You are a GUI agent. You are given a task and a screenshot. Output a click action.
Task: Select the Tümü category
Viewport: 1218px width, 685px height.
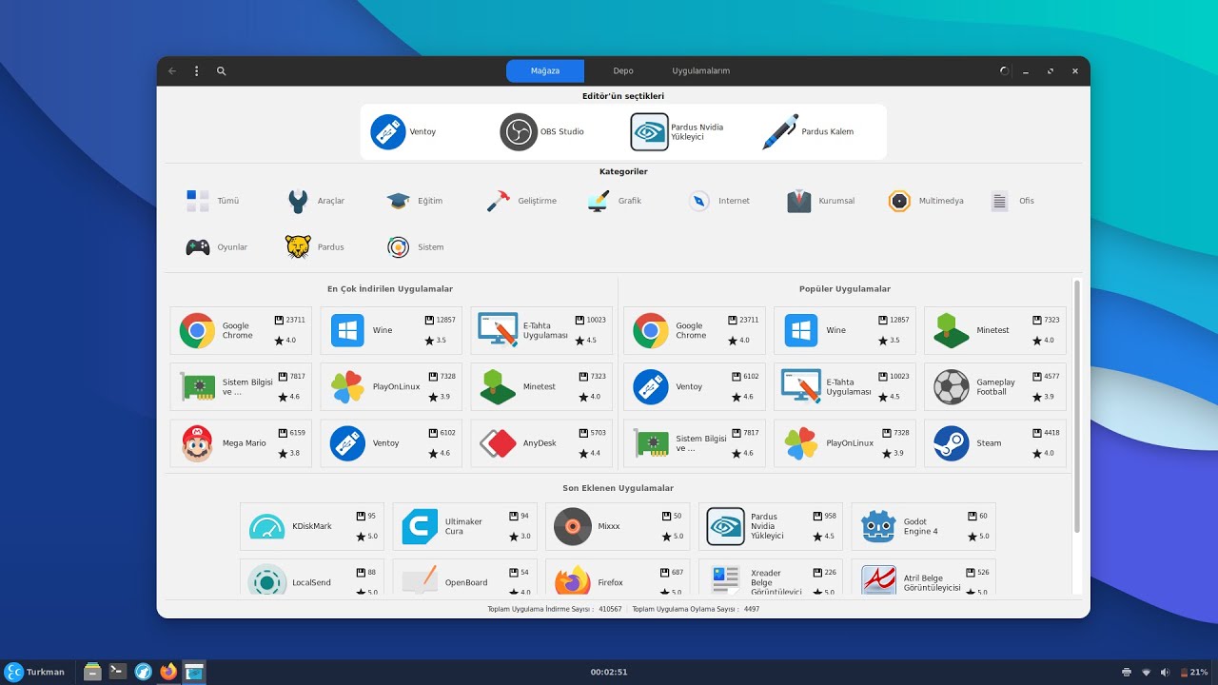[212, 201]
